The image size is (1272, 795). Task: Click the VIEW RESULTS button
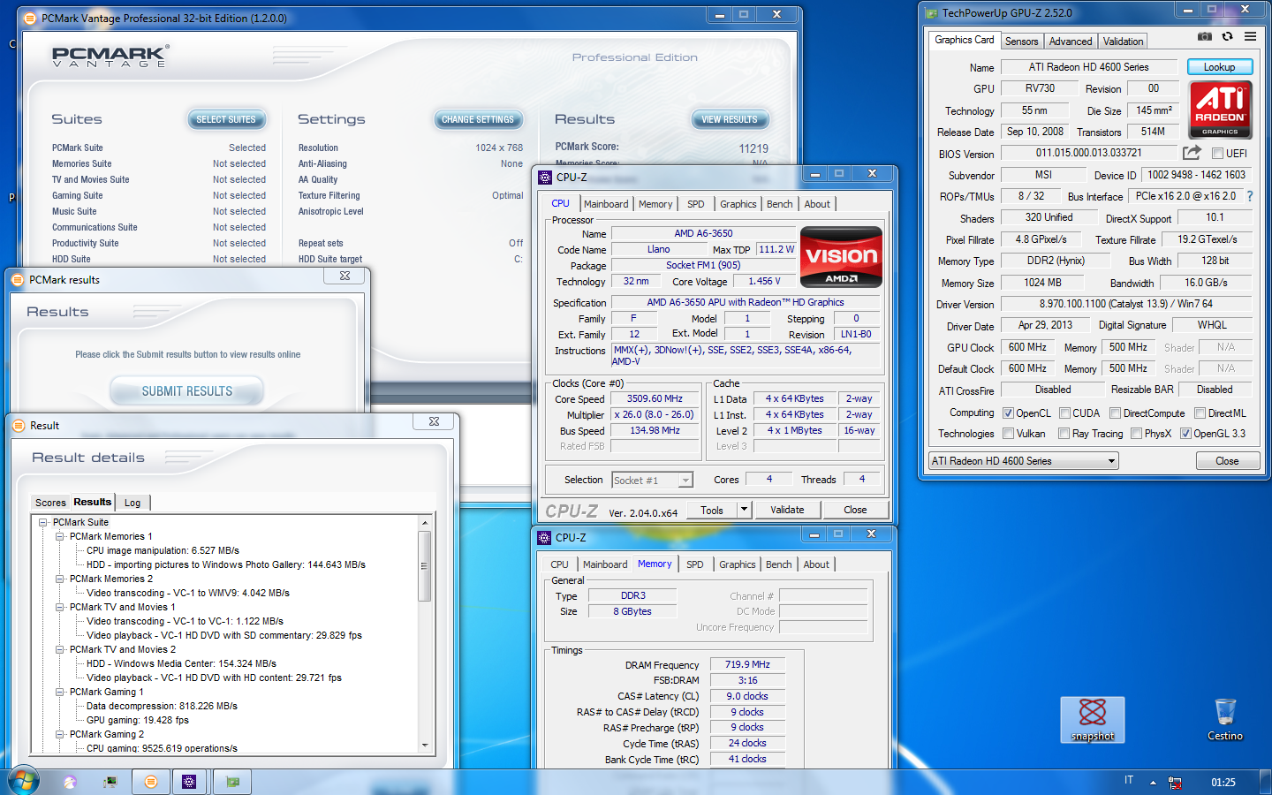[x=730, y=119]
